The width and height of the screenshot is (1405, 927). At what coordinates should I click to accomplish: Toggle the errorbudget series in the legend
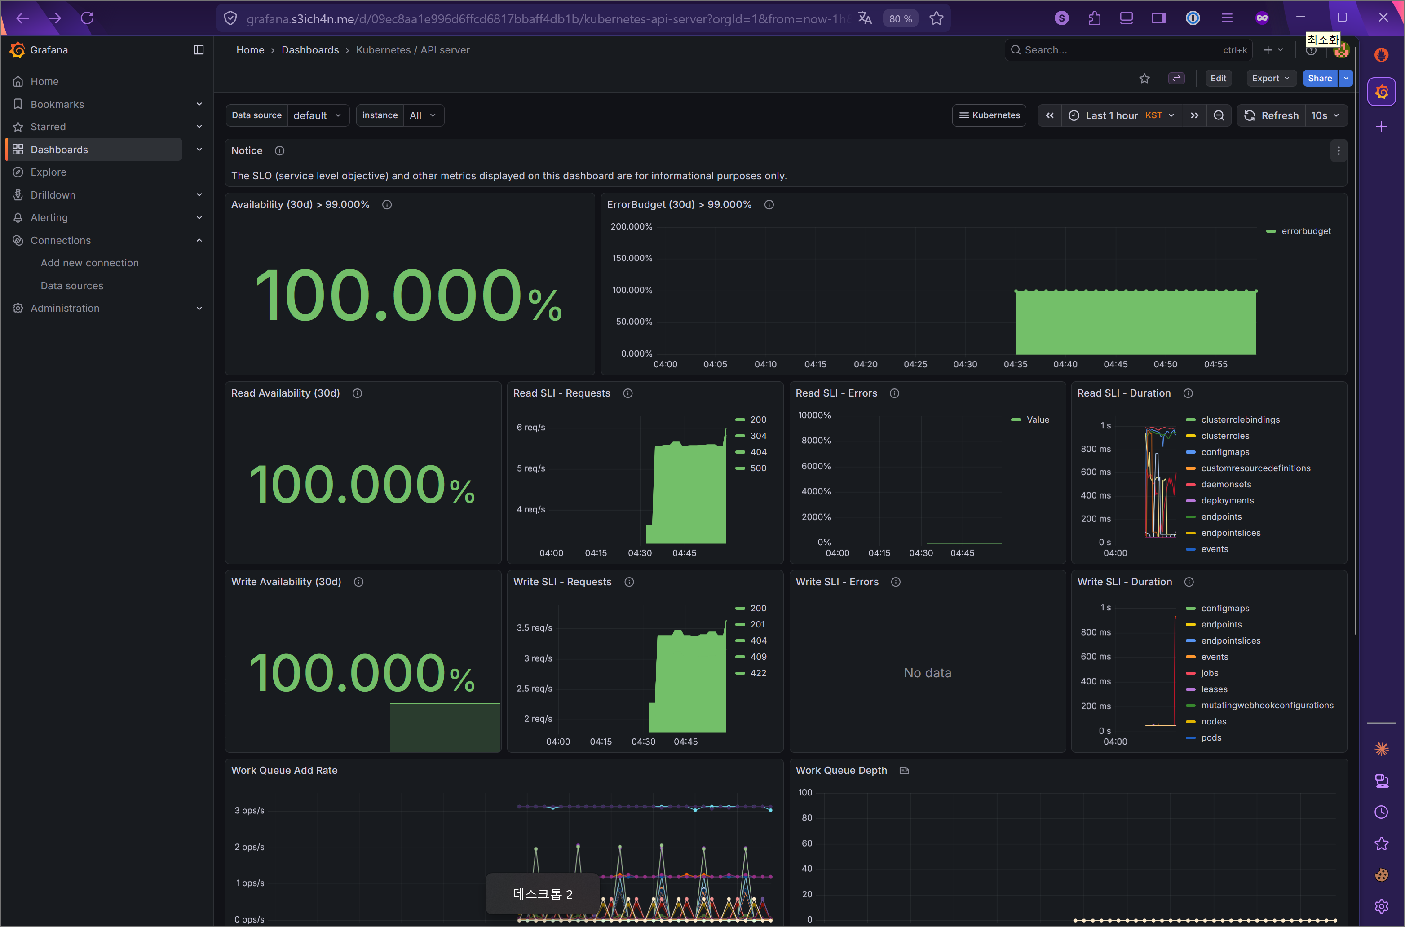1306,230
